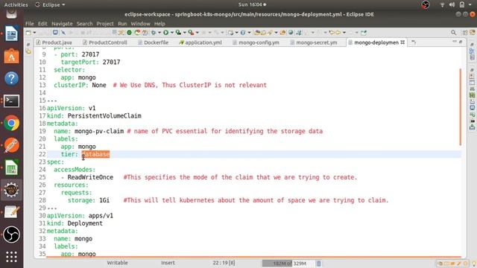The width and height of the screenshot is (477, 268).
Task: Switch to the mongo-config.ym tab
Action: click(x=259, y=42)
